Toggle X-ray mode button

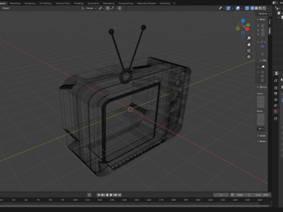pyautogui.click(x=247, y=8)
